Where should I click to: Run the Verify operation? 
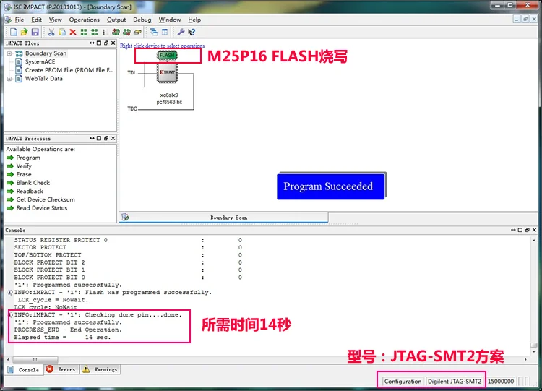(x=24, y=166)
